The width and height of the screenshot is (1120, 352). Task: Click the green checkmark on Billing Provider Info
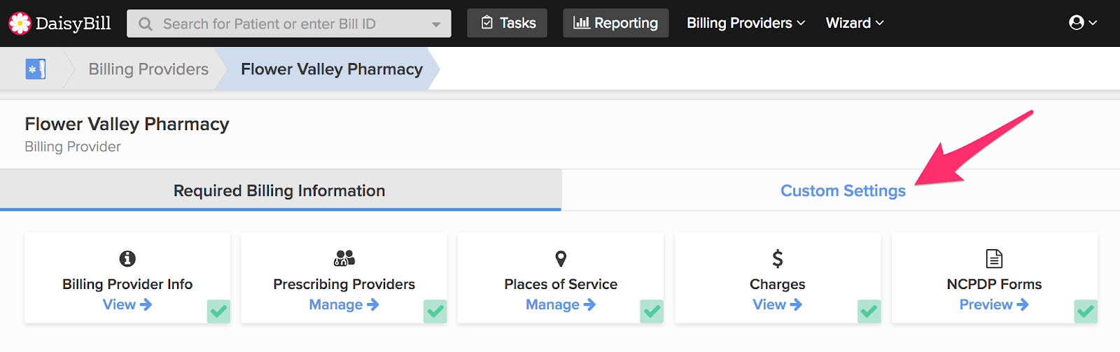pos(218,311)
